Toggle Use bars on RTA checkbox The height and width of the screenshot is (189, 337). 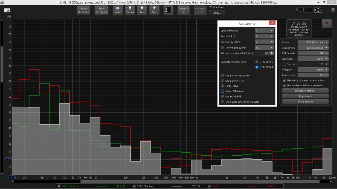223,81
